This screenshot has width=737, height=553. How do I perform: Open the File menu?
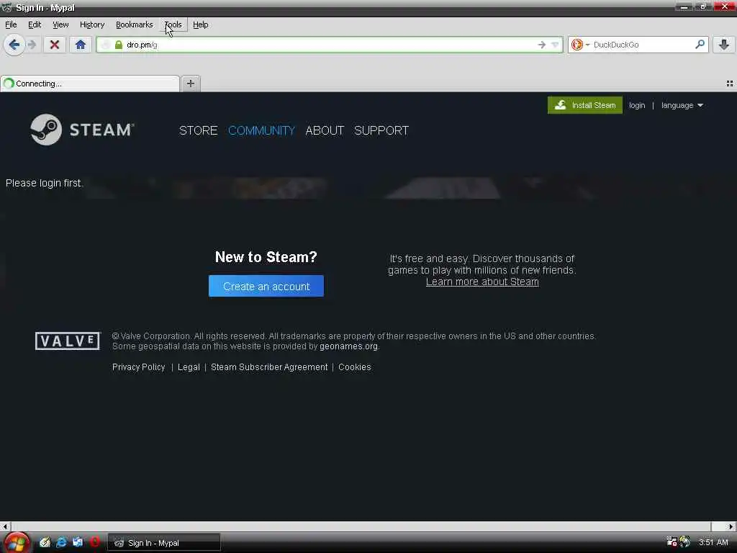click(x=11, y=24)
